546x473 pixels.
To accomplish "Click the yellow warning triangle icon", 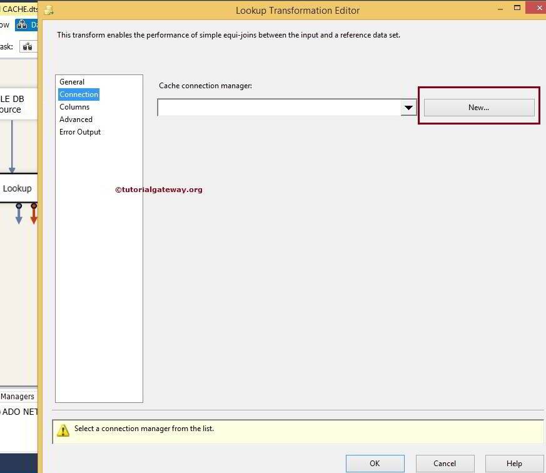I will pos(63,429).
